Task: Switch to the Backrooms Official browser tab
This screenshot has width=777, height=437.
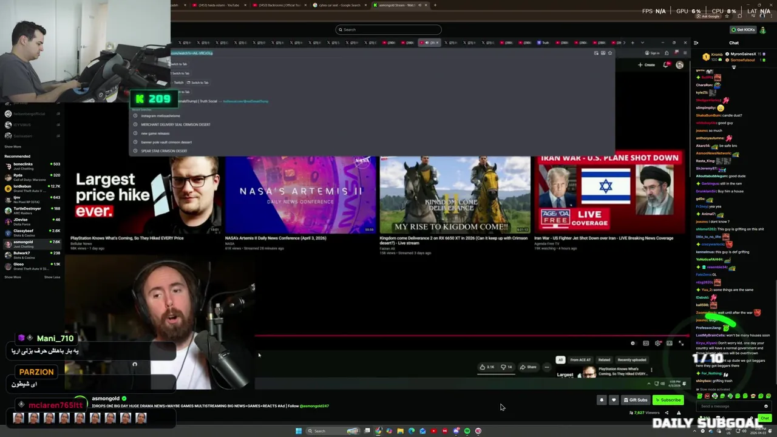Action: [280, 5]
